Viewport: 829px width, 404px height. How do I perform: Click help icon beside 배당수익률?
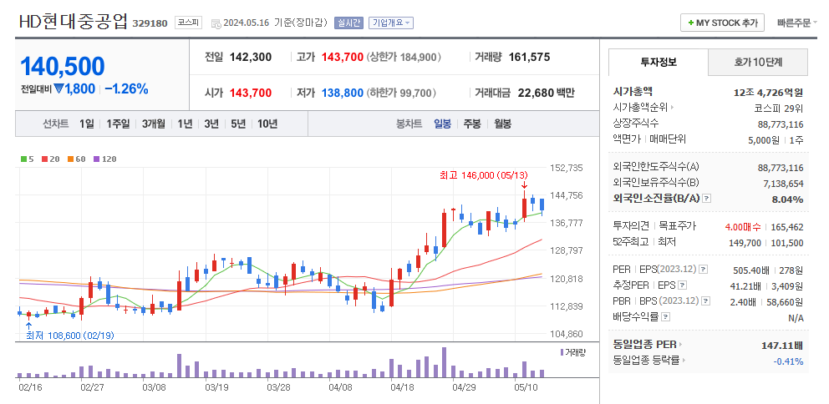click(x=666, y=317)
